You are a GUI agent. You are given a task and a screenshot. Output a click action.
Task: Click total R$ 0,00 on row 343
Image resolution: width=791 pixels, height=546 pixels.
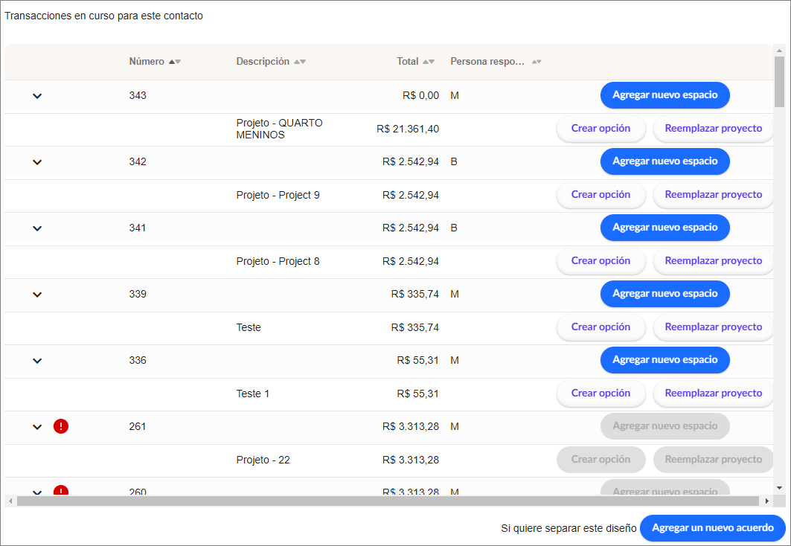point(420,95)
